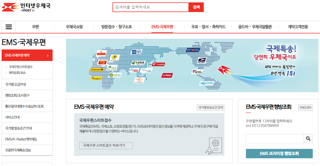This screenshot has width=320, height=166.
Task: Open 행방조회/조사청구 sidebar item
Action: coord(27,95)
